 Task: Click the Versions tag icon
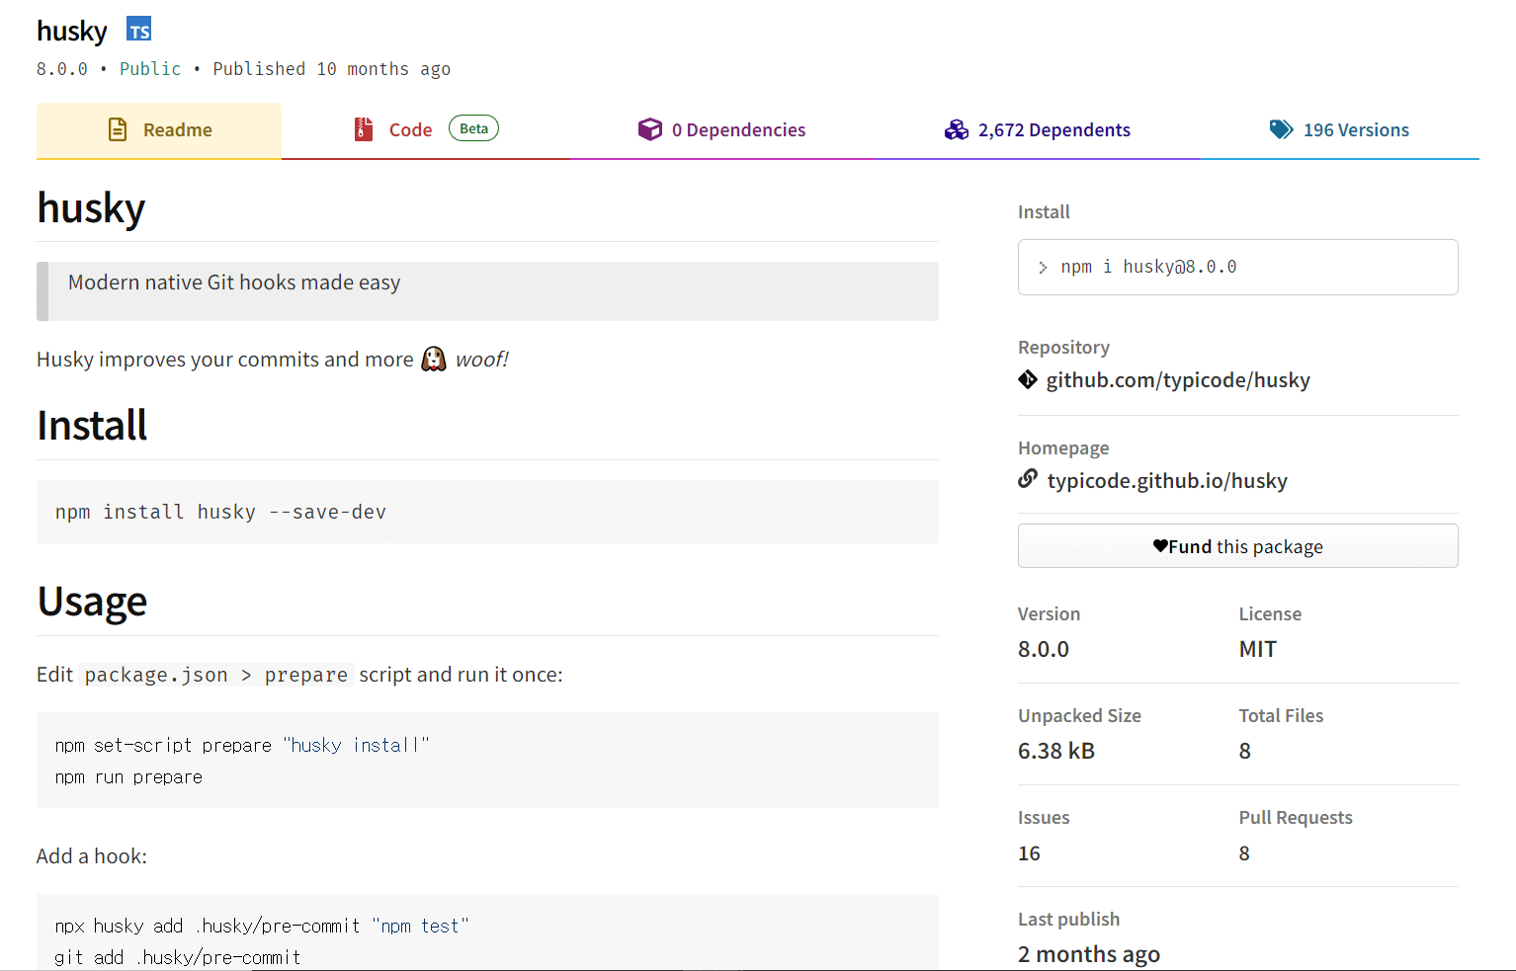point(1282,128)
